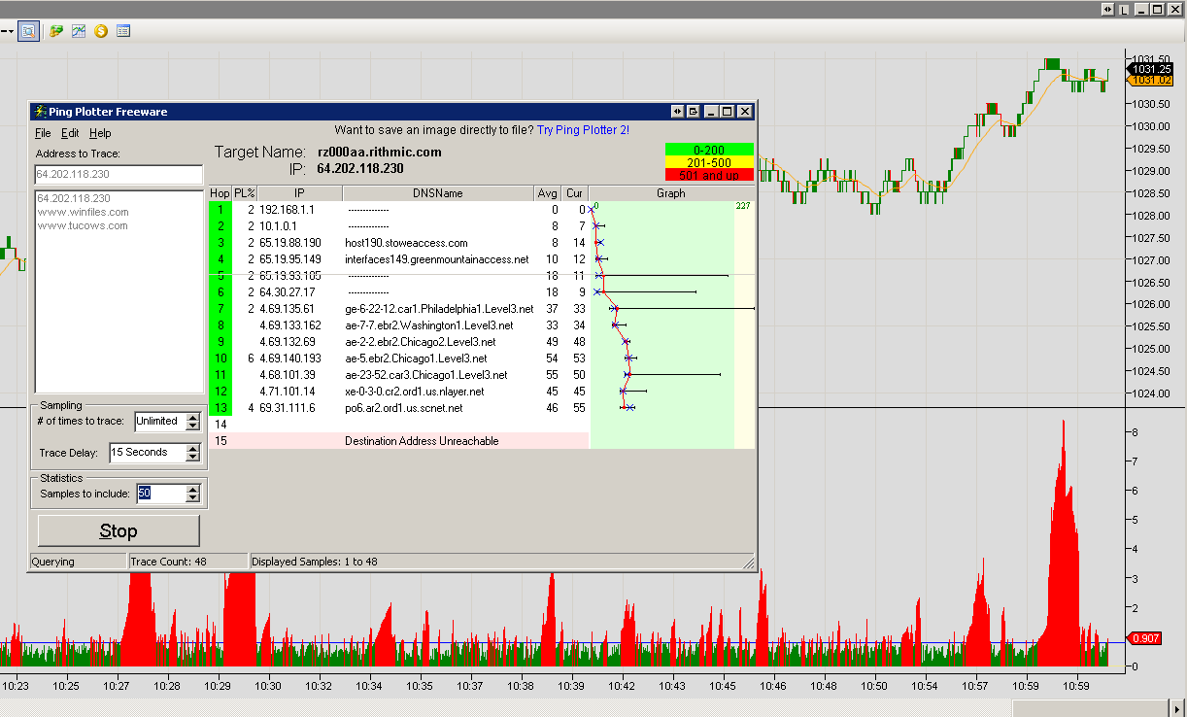
Task: Select hop 5 IP 65.19.93.105
Action: click(290, 276)
